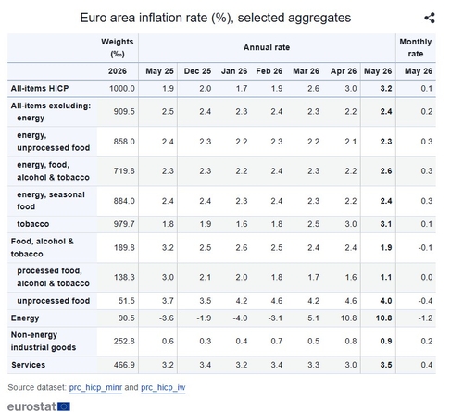Screen dimensions: 463x412
Task: Click the eurostat wordmark text
Action: (31, 406)
